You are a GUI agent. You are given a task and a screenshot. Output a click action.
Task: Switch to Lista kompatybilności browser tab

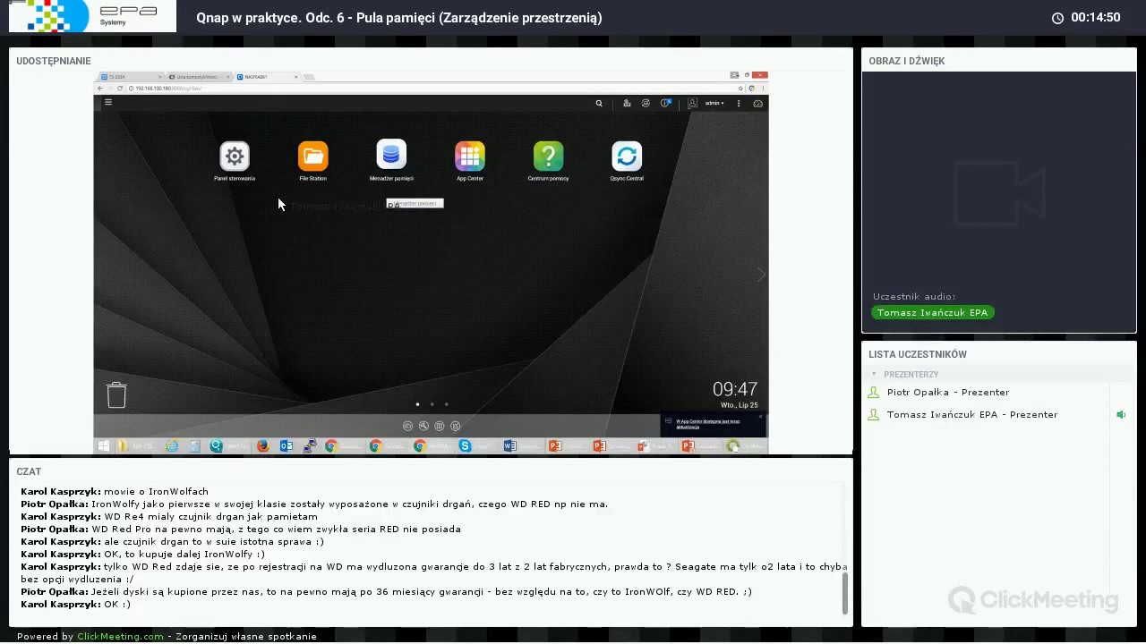[x=199, y=77]
